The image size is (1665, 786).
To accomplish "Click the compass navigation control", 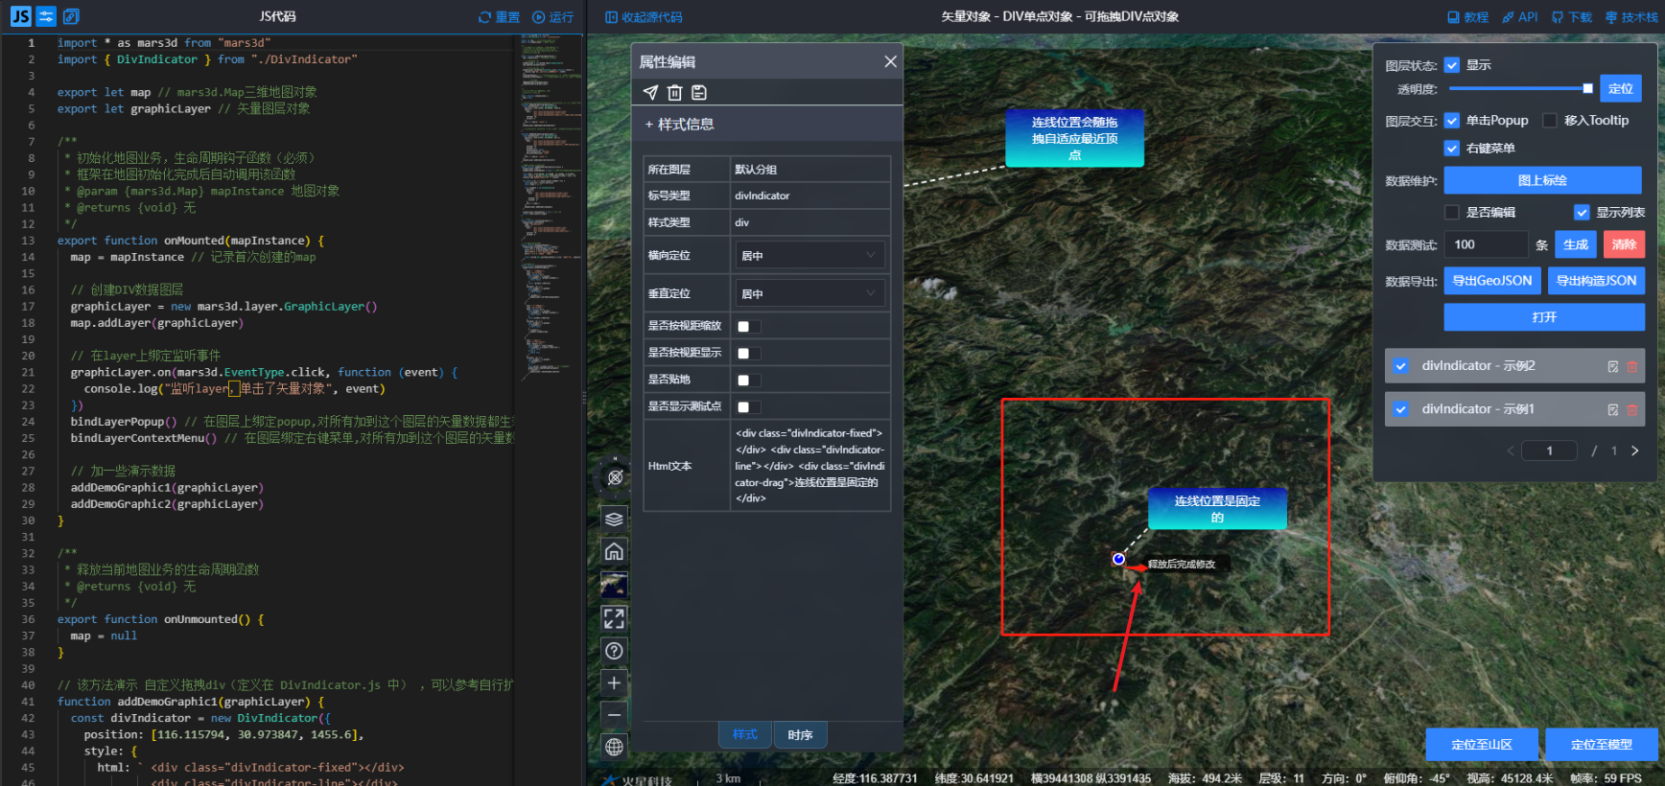I will [x=615, y=476].
